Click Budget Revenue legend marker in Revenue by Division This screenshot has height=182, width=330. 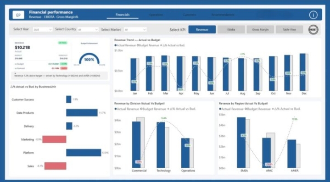(x=141, y=109)
